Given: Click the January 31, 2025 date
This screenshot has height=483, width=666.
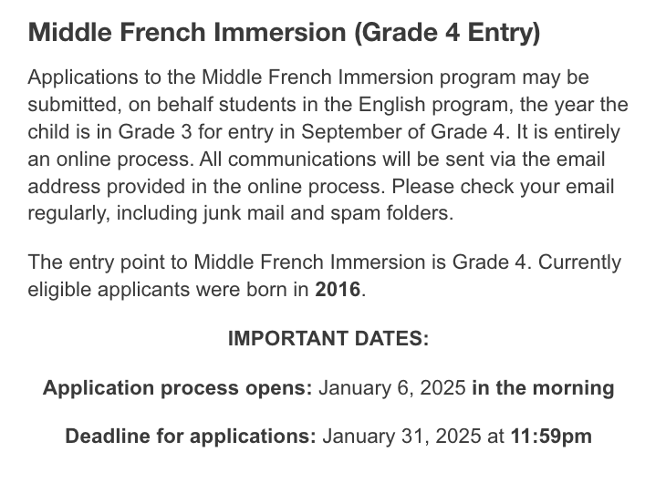Looking at the screenshot, I should pos(401,437).
